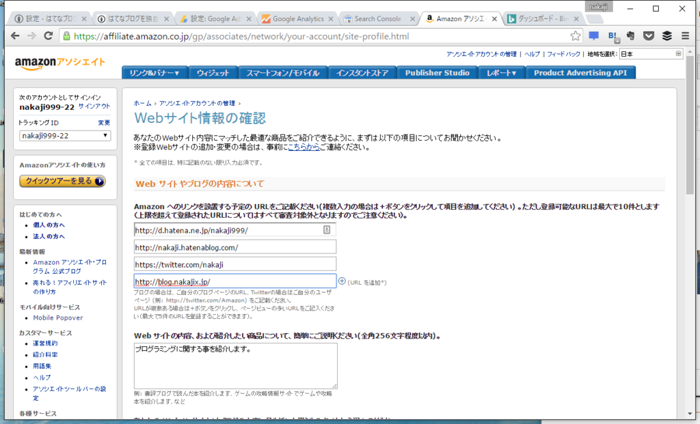Screen dimensions: 700x424
Task: Expand the リンク&バナー menu
Action: [154, 72]
